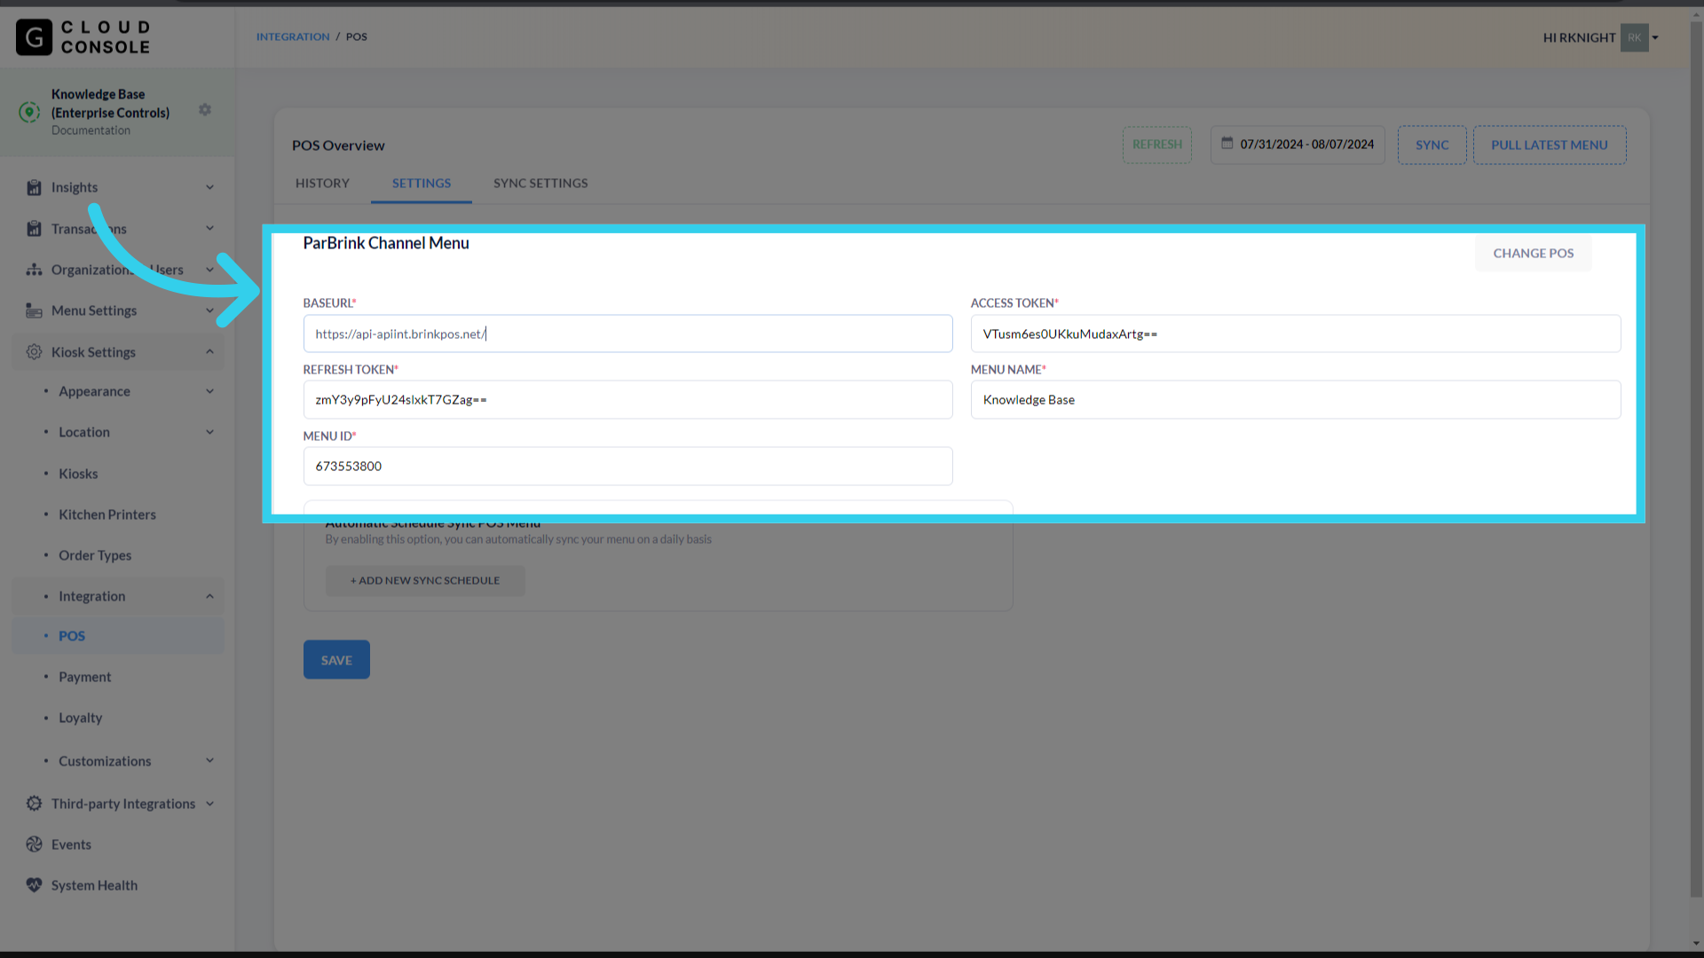Click the Organization & Users hierarchy icon
Viewport: 1704px width, 958px height.
34,270
